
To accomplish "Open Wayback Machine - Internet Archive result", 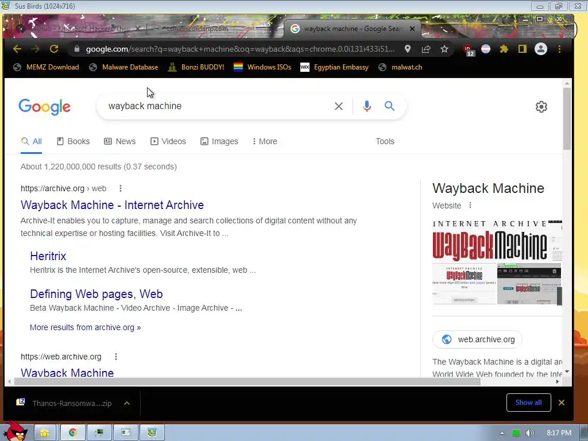I will point(112,205).
